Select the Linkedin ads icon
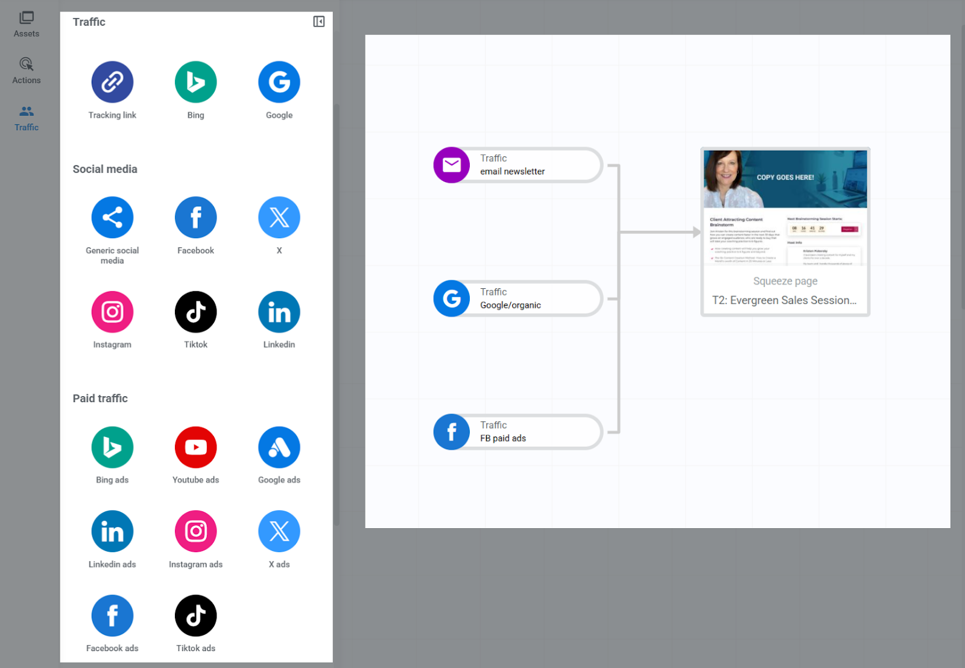This screenshot has height=668, width=965. tap(112, 531)
